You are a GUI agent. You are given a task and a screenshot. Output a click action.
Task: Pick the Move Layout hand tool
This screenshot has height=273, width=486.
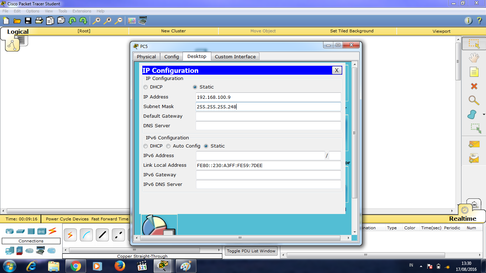(474, 58)
